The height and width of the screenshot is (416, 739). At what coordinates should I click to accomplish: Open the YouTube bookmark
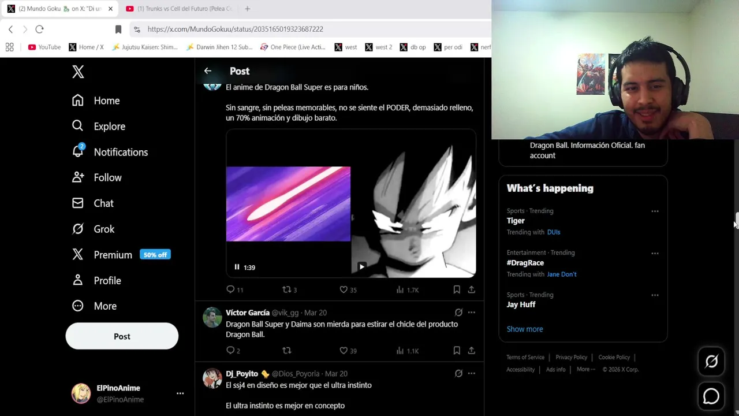tap(44, 47)
